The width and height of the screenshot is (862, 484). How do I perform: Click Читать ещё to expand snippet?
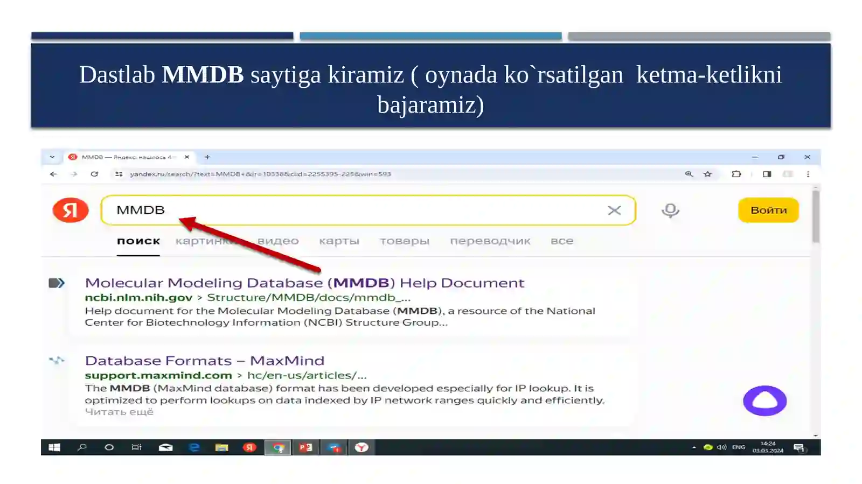(119, 412)
